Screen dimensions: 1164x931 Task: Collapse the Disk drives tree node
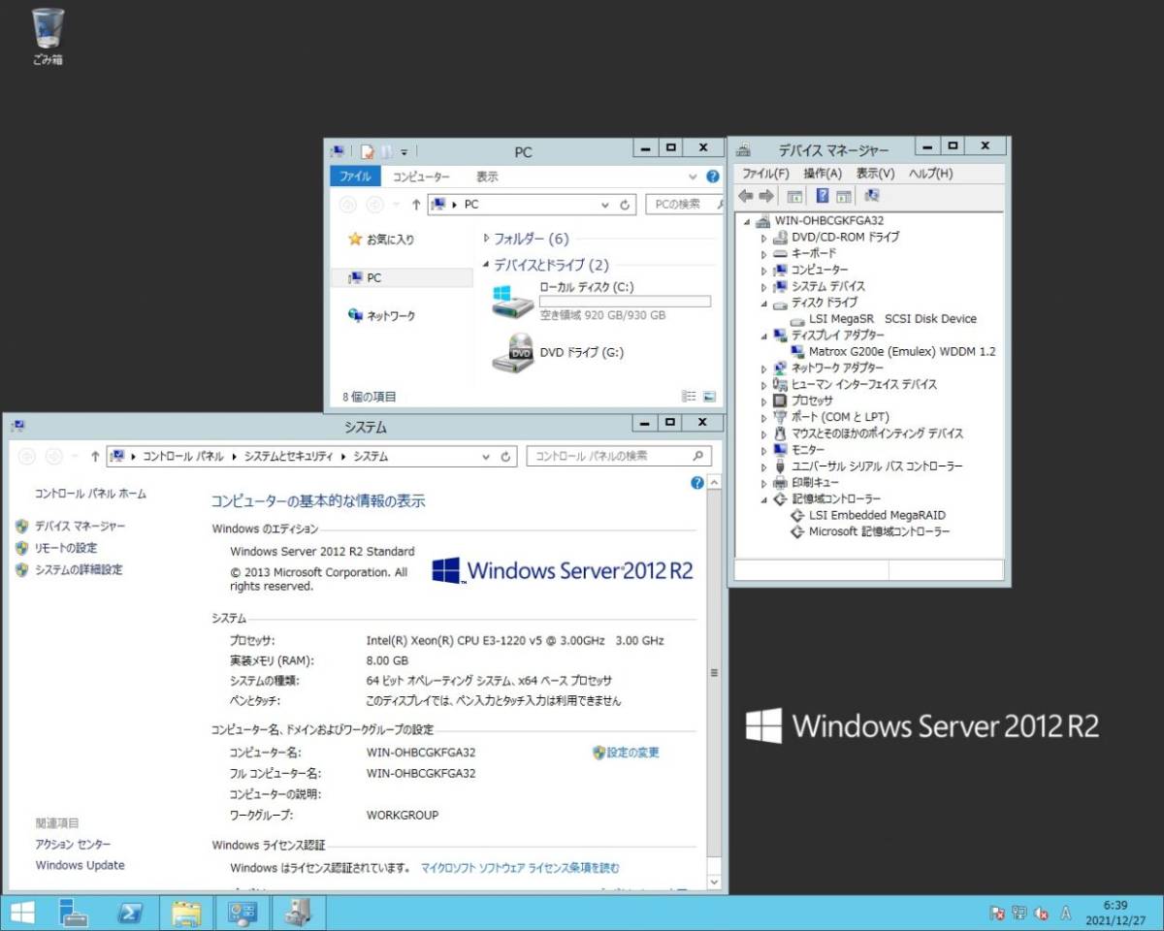[x=763, y=303]
